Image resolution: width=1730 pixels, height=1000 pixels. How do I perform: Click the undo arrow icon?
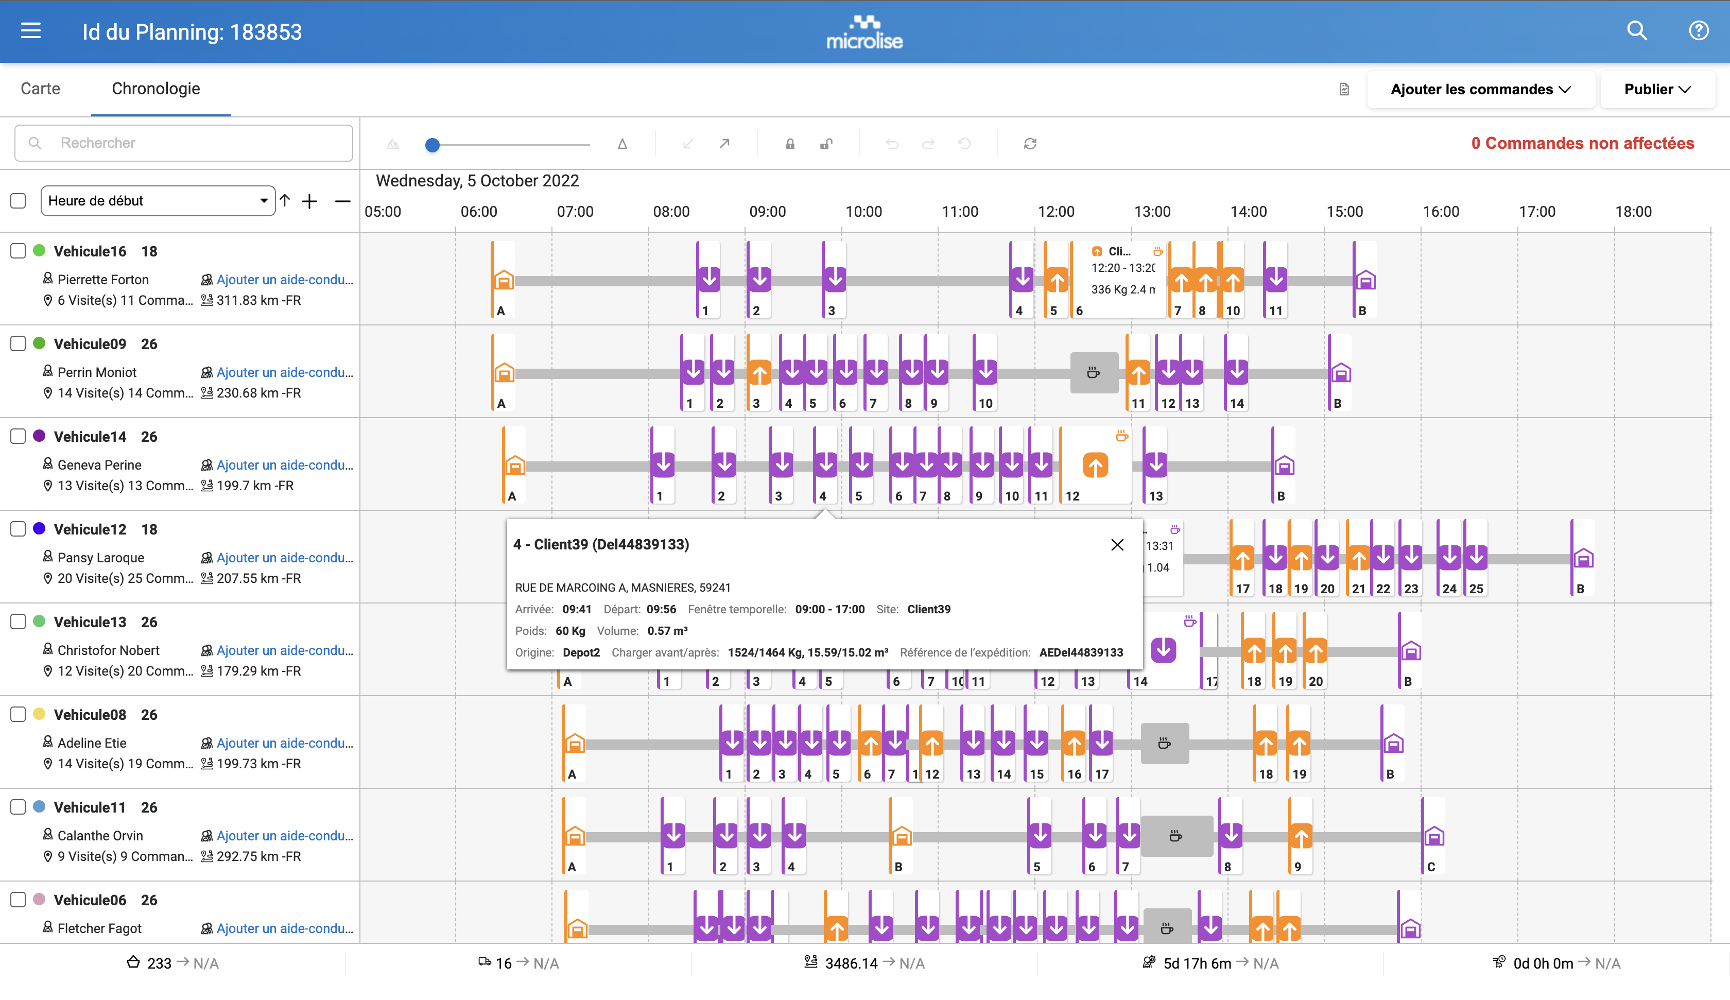click(x=892, y=144)
